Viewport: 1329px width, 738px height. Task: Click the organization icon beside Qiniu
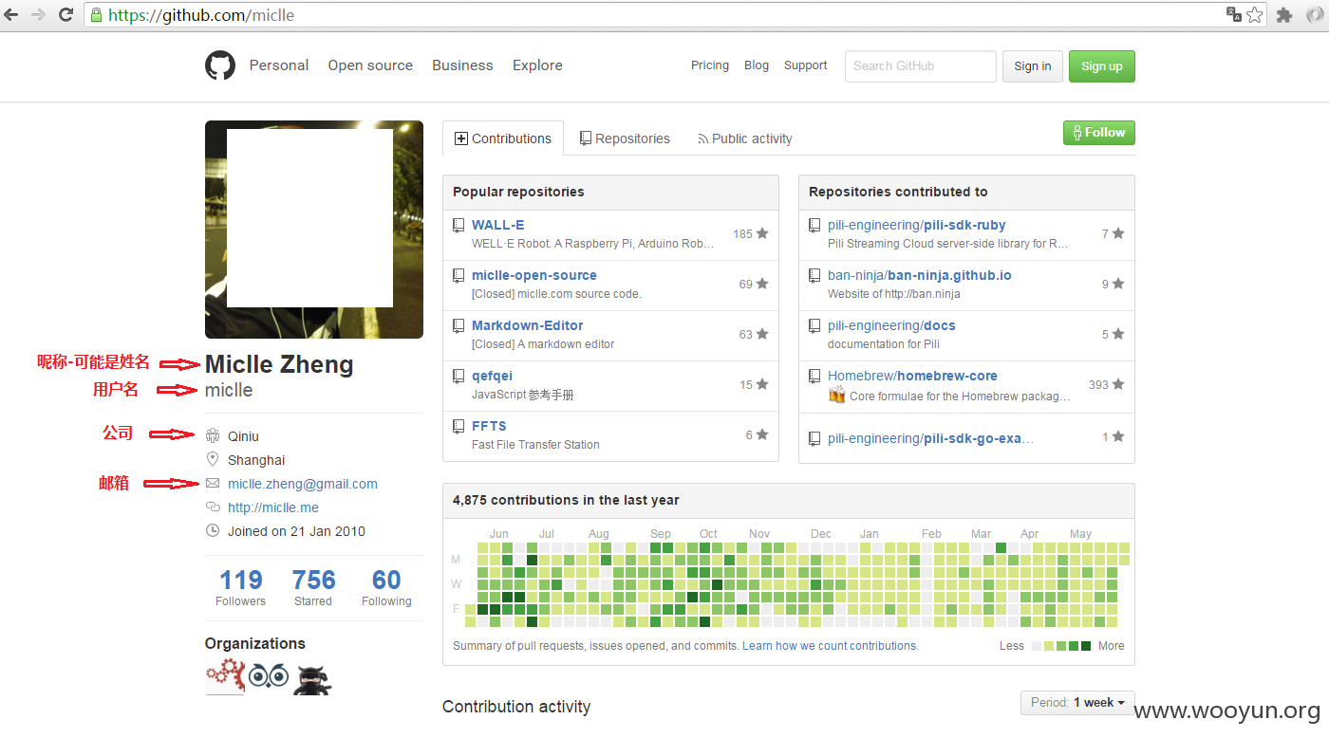213,436
